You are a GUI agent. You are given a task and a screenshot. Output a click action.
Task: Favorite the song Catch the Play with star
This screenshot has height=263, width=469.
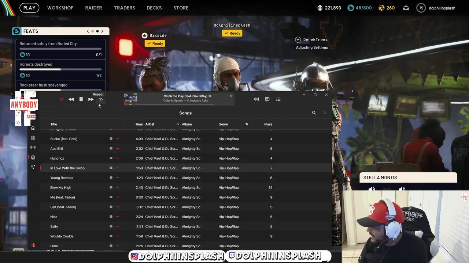click(x=231, y=96)
